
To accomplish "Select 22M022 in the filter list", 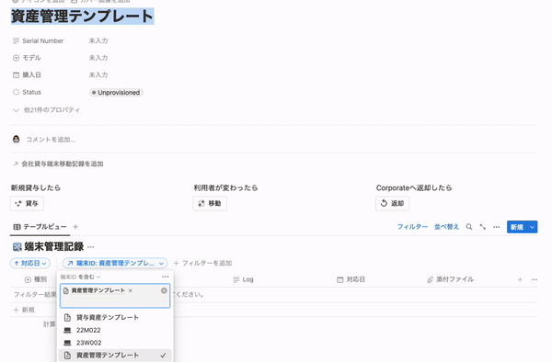I will (x=115, y=330).
